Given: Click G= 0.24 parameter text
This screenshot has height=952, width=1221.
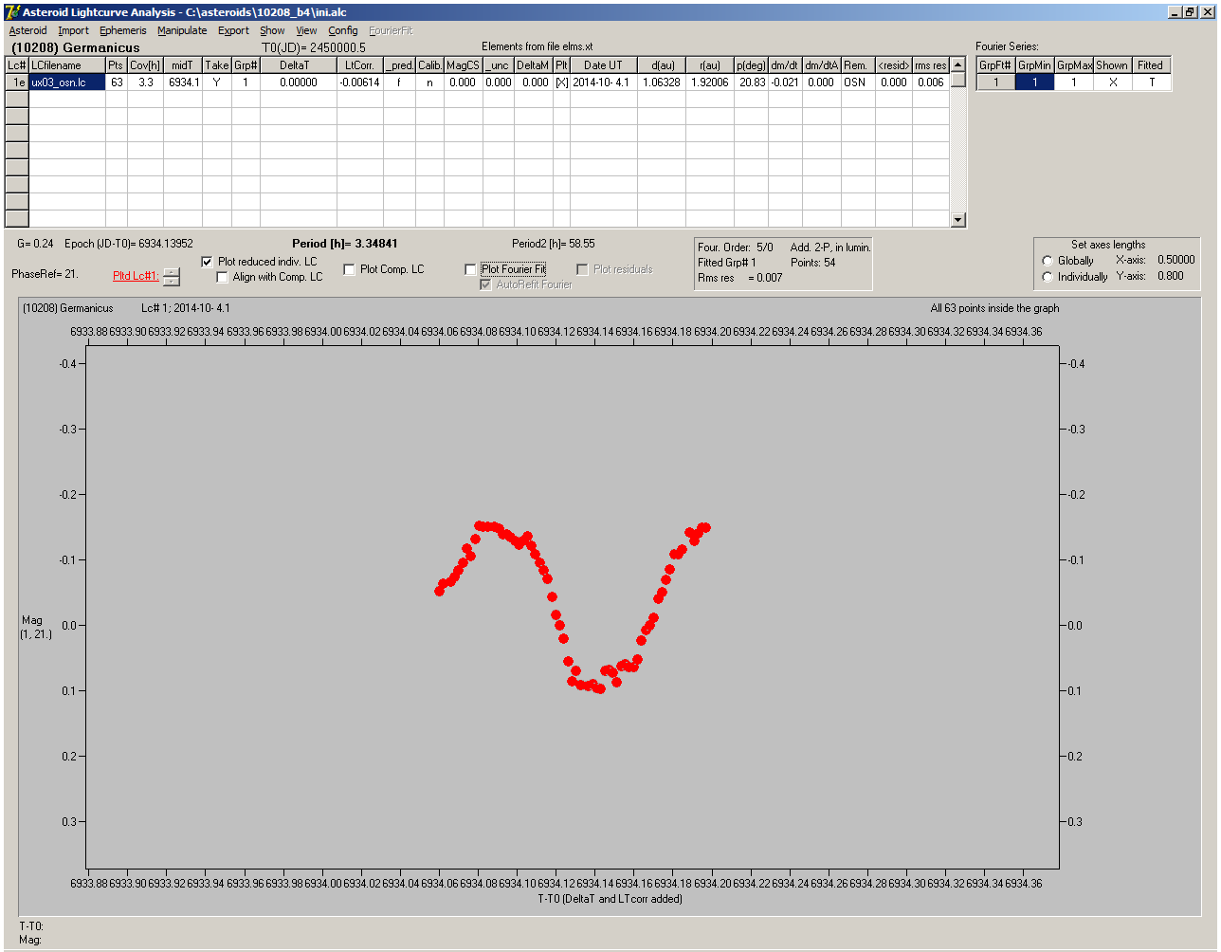Looking at the screenshot, I should (35, 244).
